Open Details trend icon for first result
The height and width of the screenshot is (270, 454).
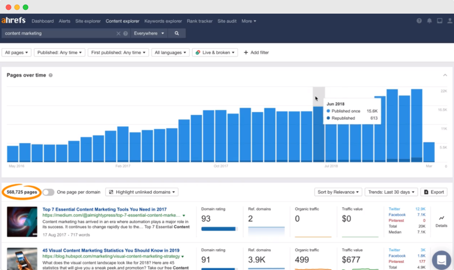(x=441, y=221)
